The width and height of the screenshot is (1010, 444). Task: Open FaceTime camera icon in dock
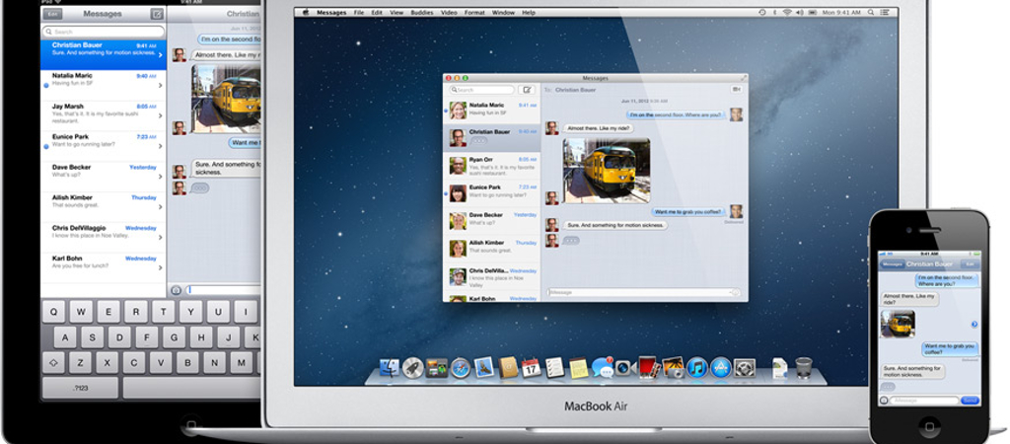pos(625,368)
